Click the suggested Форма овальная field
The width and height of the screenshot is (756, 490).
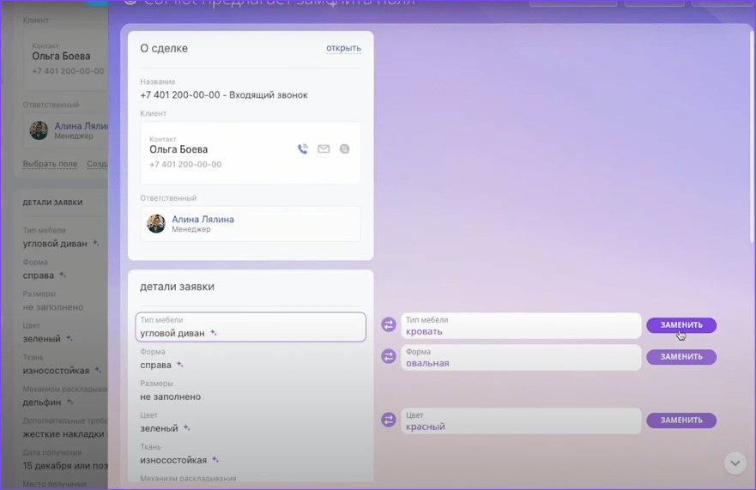point(520,357)
